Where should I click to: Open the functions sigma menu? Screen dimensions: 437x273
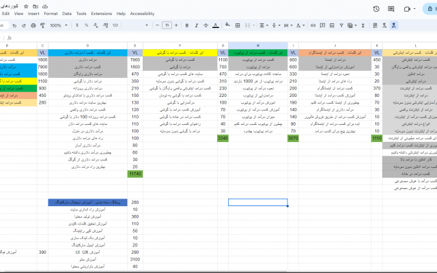(363, 25)
